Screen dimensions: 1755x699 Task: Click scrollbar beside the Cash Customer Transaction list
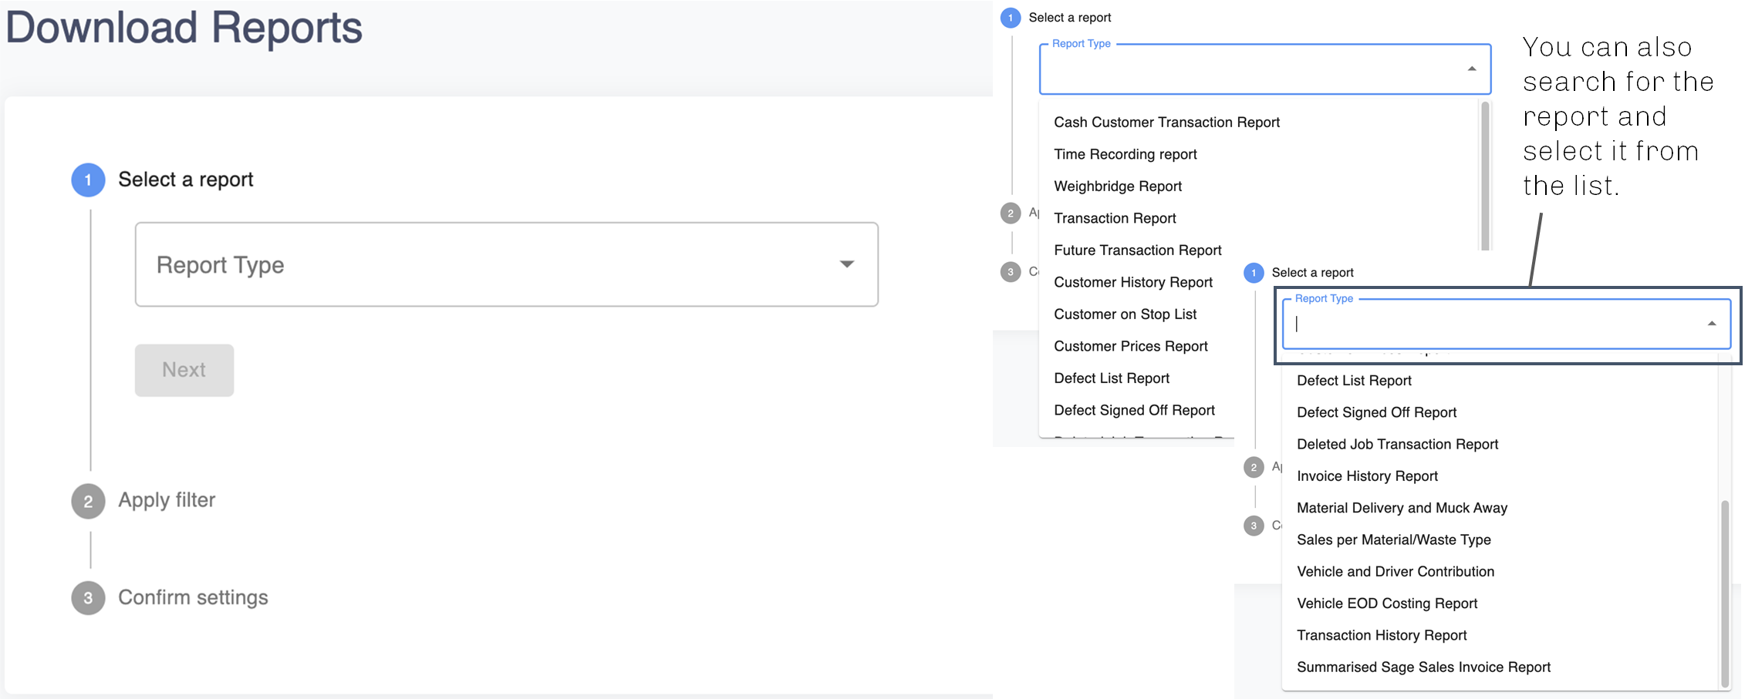coord(1484,176)
